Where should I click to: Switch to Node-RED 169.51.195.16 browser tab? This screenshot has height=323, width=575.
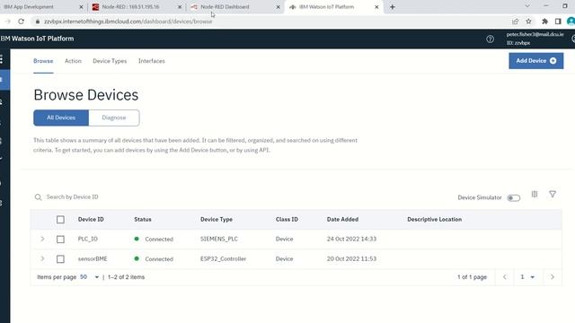point(136,7)
